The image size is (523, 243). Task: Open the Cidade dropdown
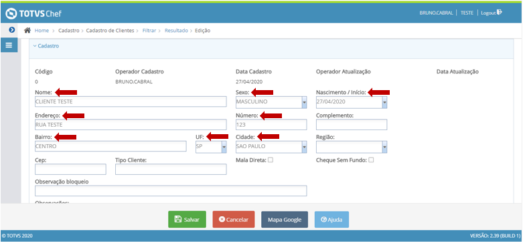(x=304, y=147)
